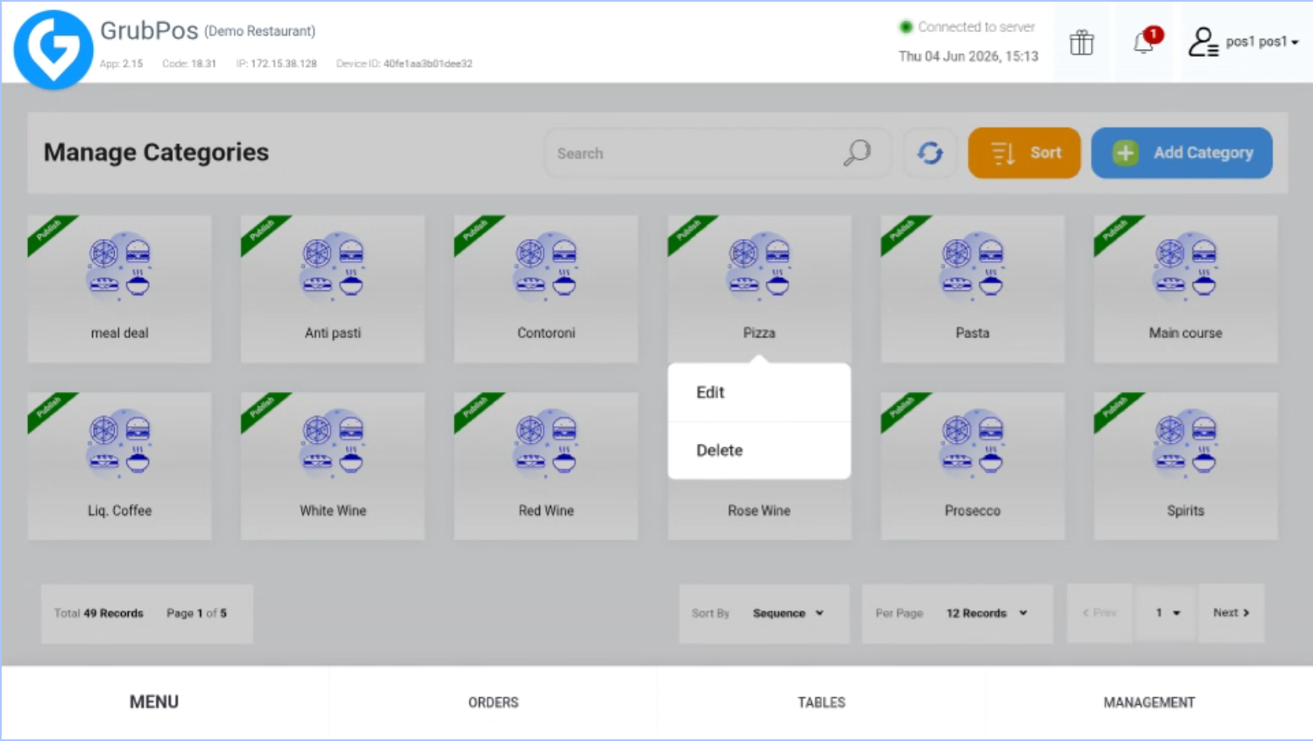Image resolution: width=1313 pixels, height=741 pixels.
Task: Switch to the ORDERS tab
Action: click(x=493, y=702)
